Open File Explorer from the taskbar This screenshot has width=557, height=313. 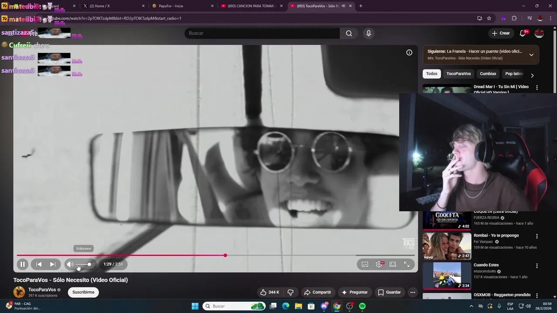[x=299, y=306]
